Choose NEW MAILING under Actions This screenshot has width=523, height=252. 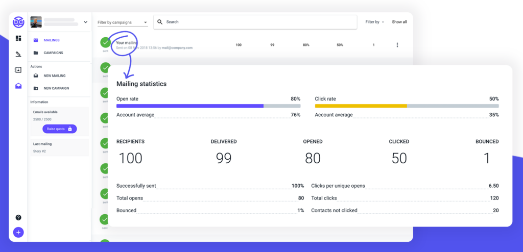coord(54,75)
